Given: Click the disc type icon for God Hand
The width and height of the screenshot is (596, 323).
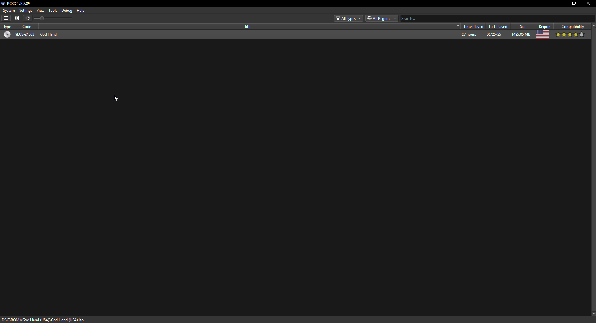Looking at the screenshot, I should [7, 34].
